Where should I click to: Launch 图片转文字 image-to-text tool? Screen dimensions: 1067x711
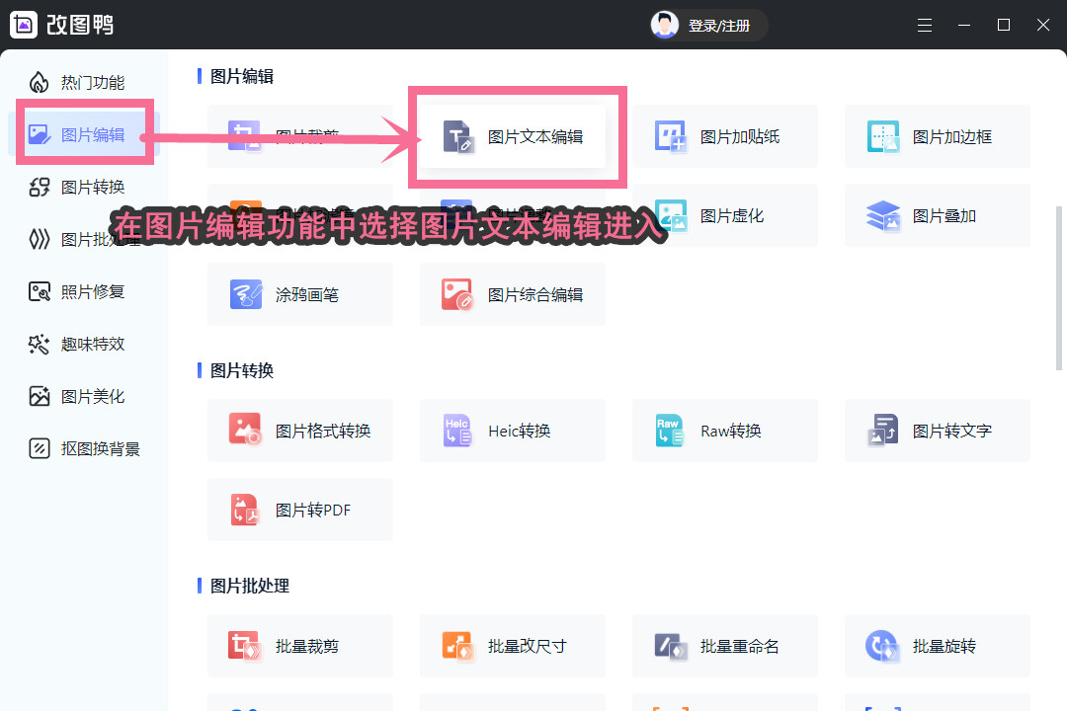[x=937, y=430]
